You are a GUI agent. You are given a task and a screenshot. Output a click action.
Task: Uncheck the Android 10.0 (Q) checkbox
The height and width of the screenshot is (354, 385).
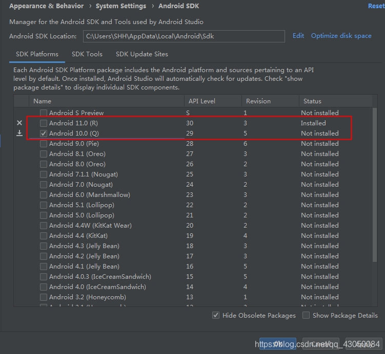click(x=44, y=134)
